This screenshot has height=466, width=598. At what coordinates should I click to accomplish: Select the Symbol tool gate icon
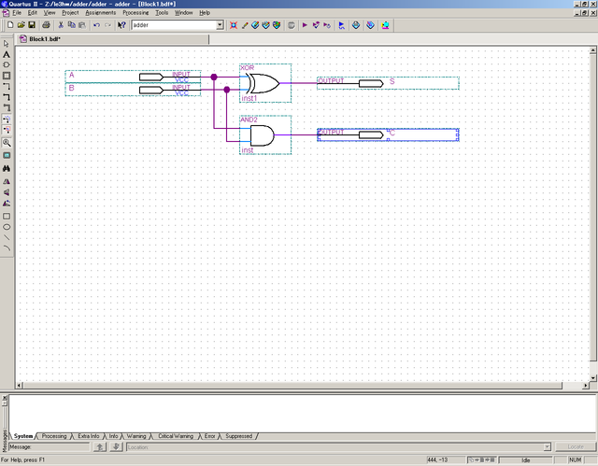coord(7,64)
